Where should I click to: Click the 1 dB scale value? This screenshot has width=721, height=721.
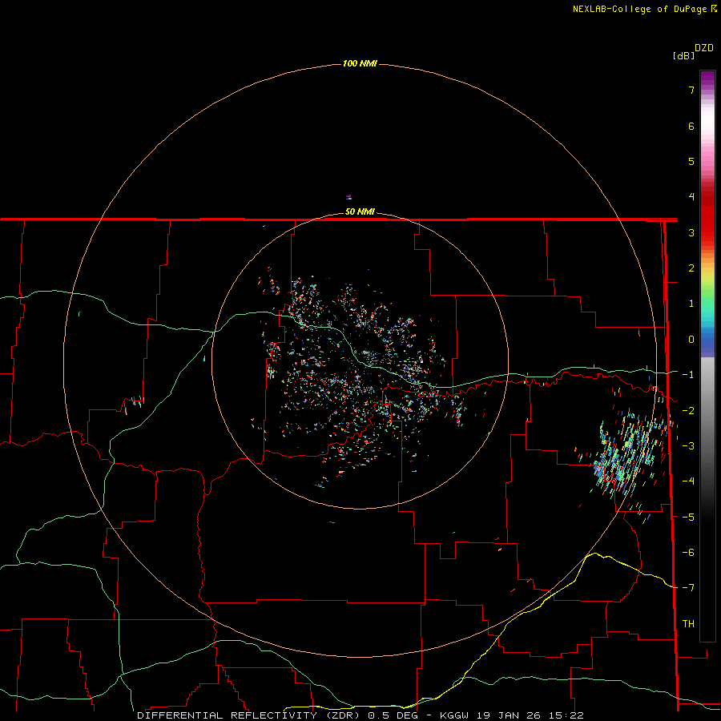[x=691, y=304]
